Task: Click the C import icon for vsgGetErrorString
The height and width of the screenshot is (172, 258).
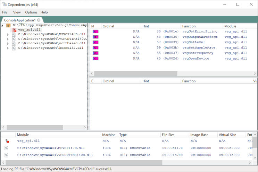Action: pos(95,31)
